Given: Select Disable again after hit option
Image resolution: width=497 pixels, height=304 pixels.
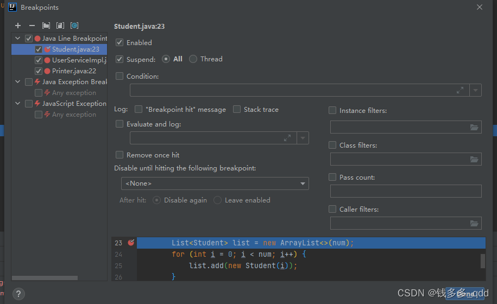Looking at the screenshot, I should coord(156,200).
